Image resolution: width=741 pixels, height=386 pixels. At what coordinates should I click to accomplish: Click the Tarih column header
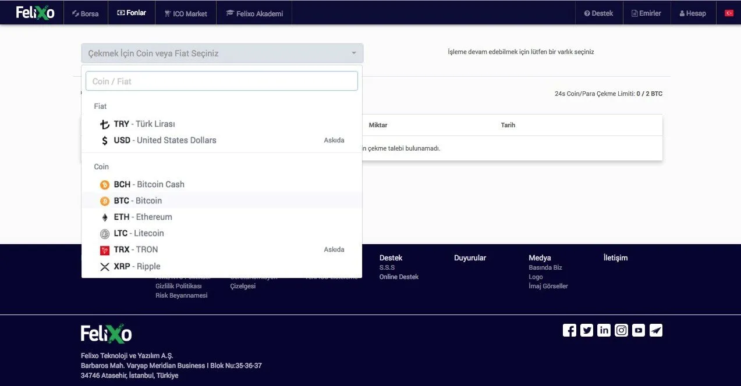508,125
